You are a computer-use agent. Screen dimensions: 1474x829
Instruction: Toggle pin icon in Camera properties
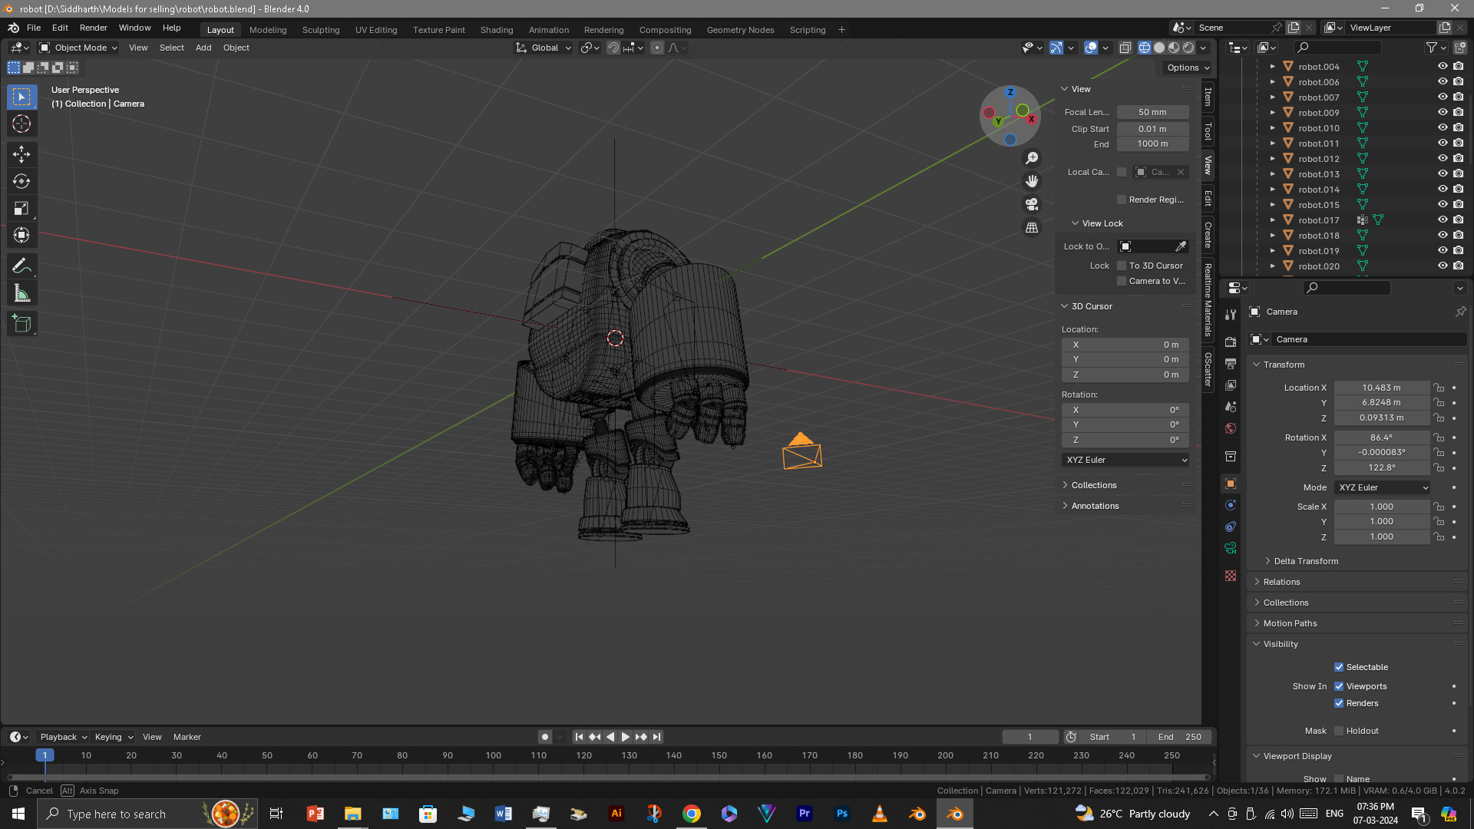[x=1460, y=312]
